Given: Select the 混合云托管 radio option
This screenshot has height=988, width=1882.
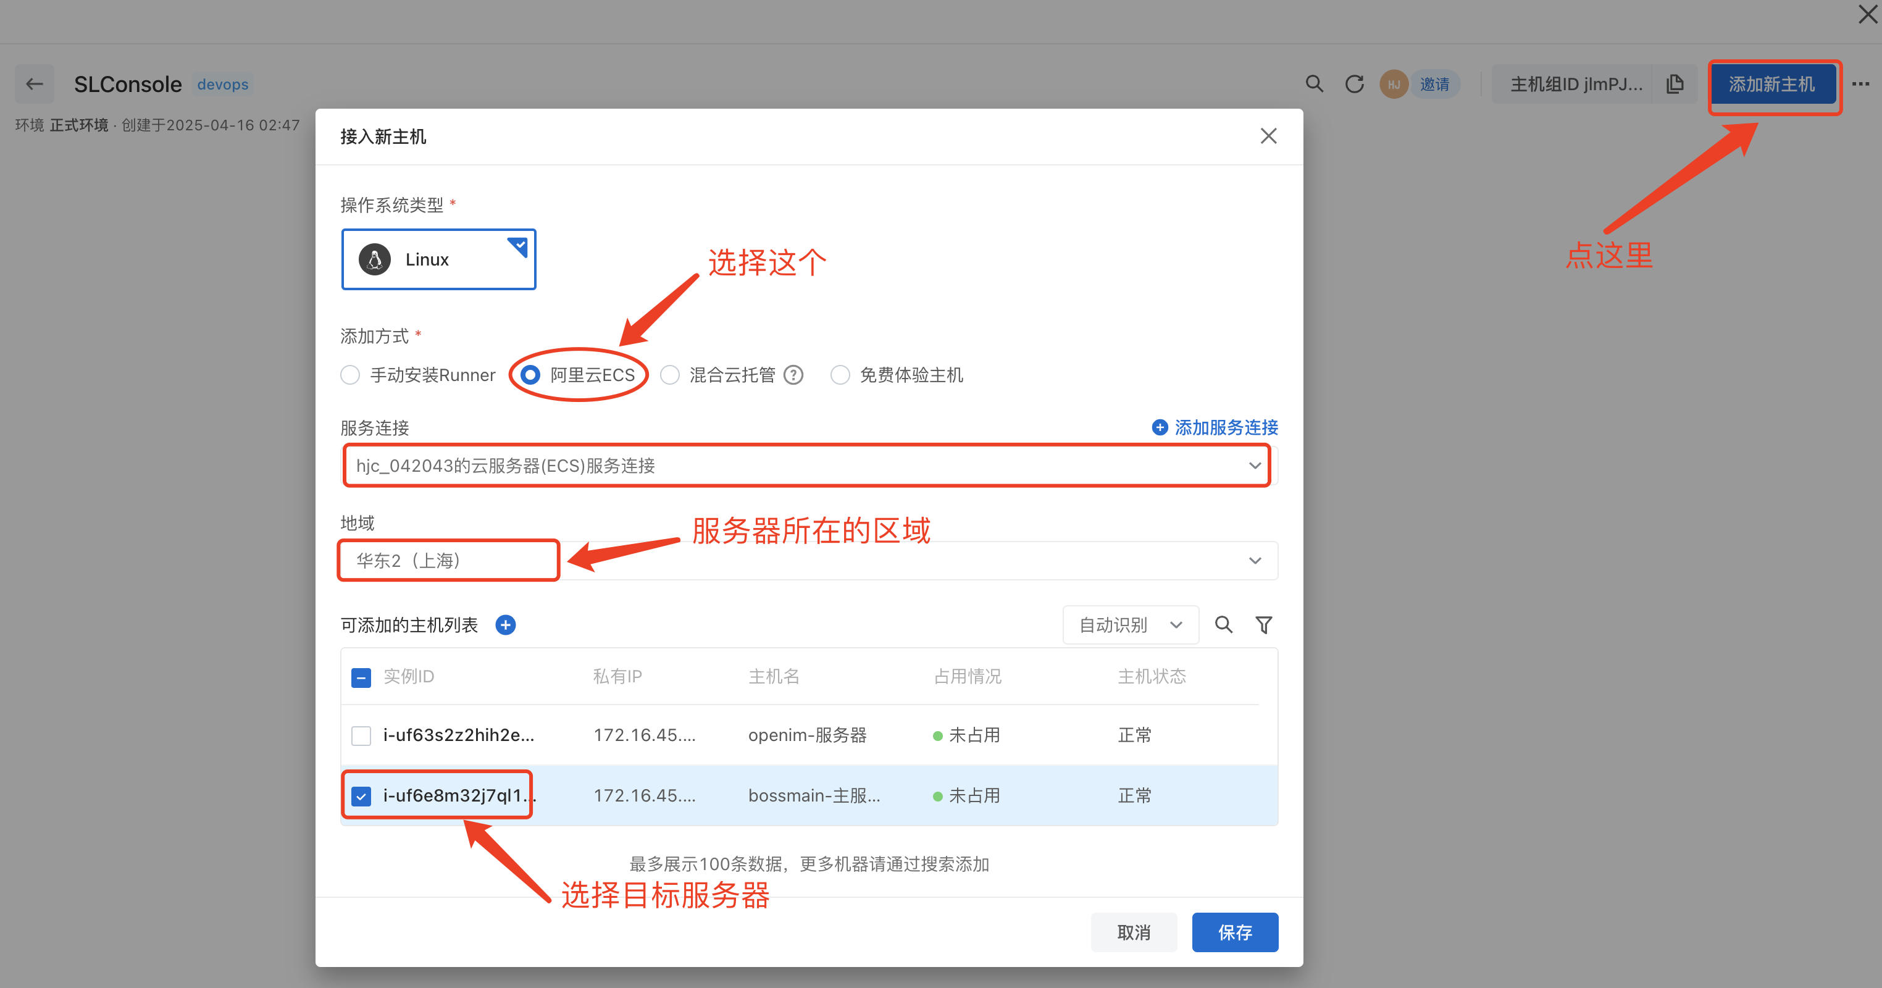Looking at the screenshot, I should (x=670, y=375).
